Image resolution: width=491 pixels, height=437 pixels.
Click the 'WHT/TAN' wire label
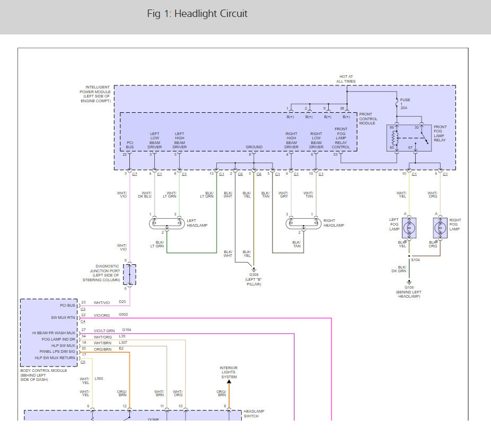point(309,194)
